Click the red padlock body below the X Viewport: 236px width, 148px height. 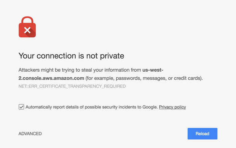pos(27,35)
